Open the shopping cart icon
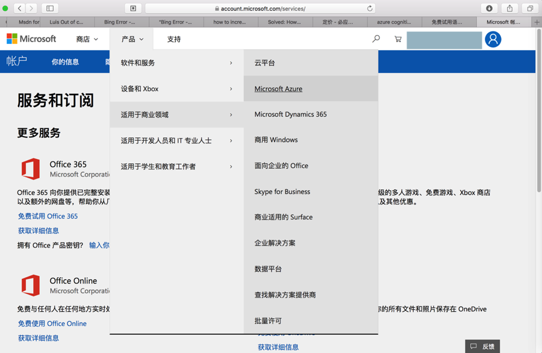The image size is (542, 353). point(398,39)
